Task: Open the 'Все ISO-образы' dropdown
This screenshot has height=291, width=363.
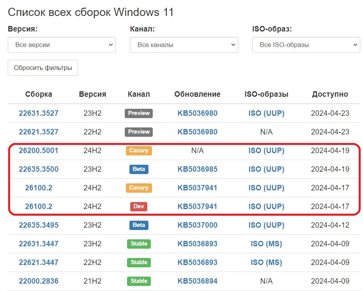Action: coord(306,45)
